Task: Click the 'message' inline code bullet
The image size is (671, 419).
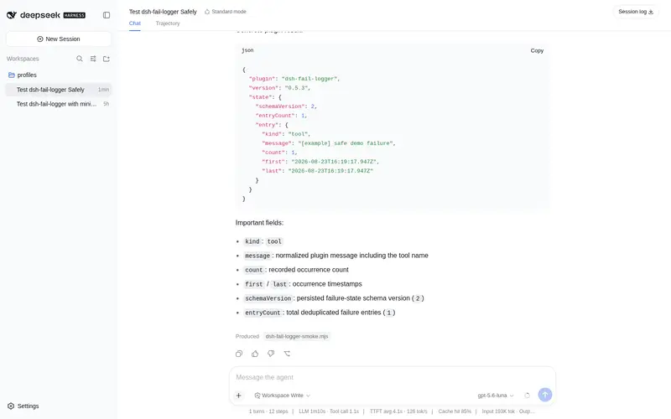Action: 257,256
